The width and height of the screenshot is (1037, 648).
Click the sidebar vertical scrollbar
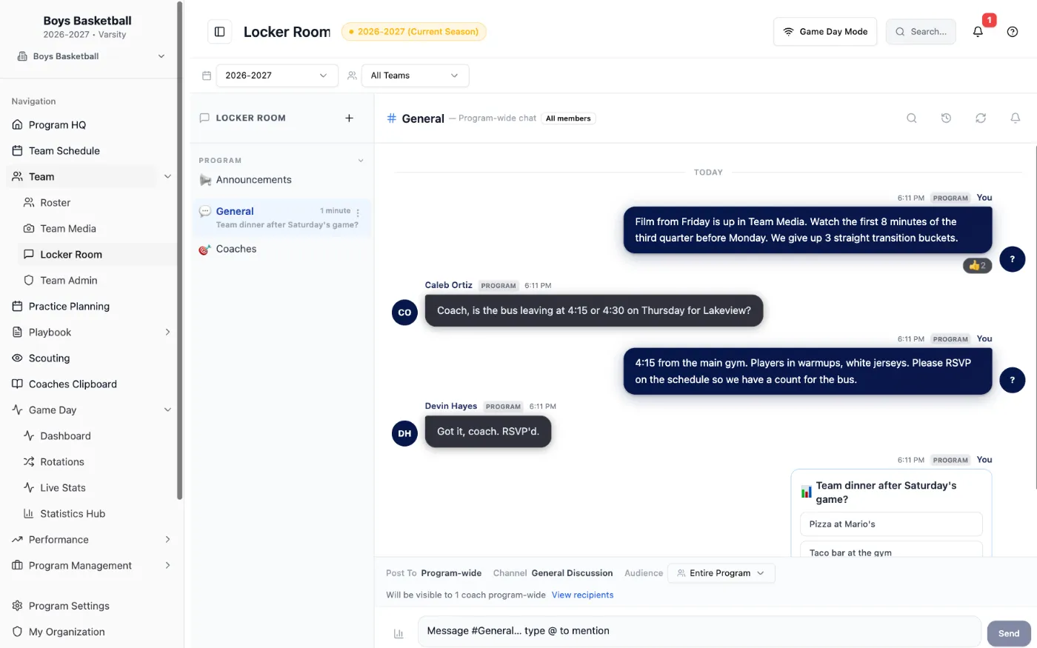[179, 252]
